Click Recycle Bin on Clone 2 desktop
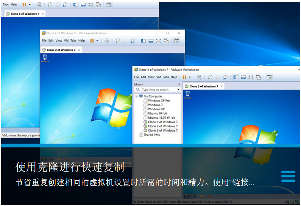 tap(45, 58)
